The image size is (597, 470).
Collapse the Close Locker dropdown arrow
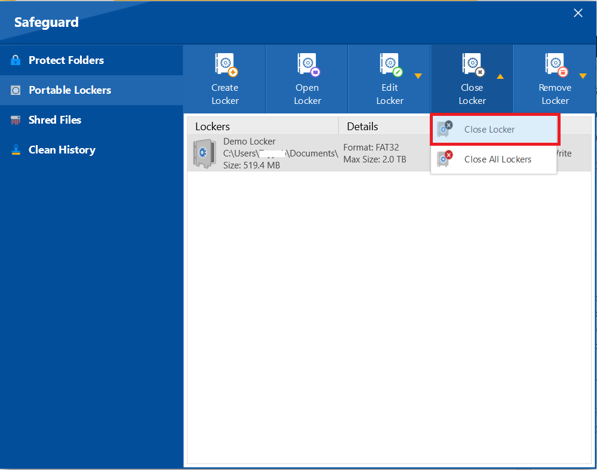click(x=500, y=76)
